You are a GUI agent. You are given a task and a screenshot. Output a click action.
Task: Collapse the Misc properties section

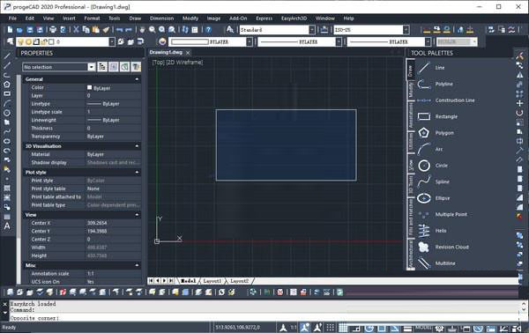pos(137,265)
